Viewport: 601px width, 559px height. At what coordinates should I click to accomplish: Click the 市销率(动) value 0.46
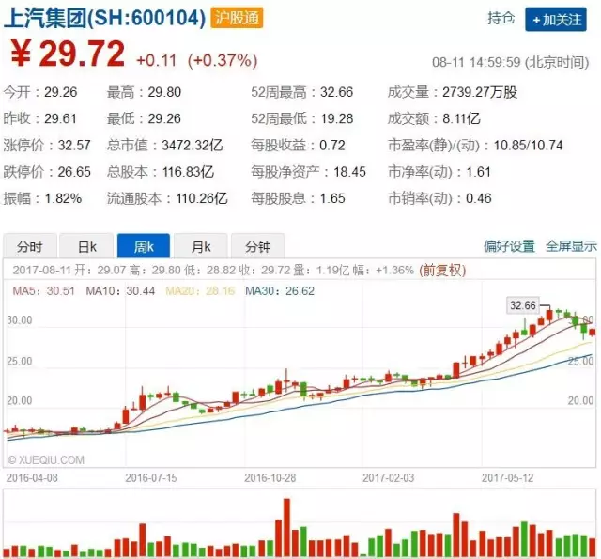(x=478, y=198)
